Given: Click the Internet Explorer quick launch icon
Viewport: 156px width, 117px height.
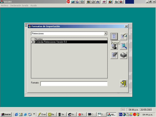Looking at the screenshot, I should 17,114.
